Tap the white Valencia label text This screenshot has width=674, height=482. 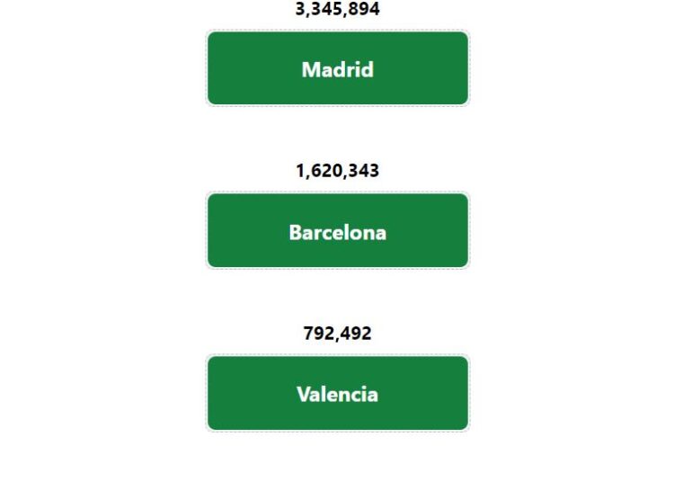tap(337, 394)
